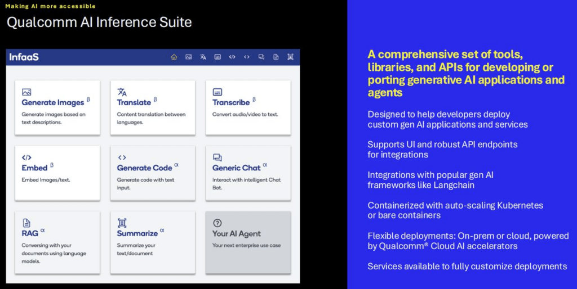Click the scan-document icon on Summarize card
The image size is (577, 289).
122,223
